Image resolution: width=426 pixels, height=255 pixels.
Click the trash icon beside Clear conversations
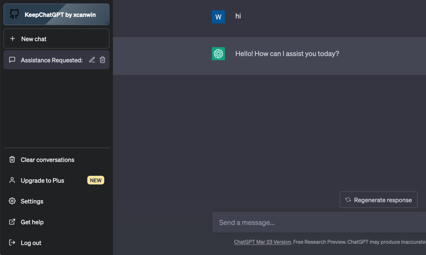pos(12,160)
